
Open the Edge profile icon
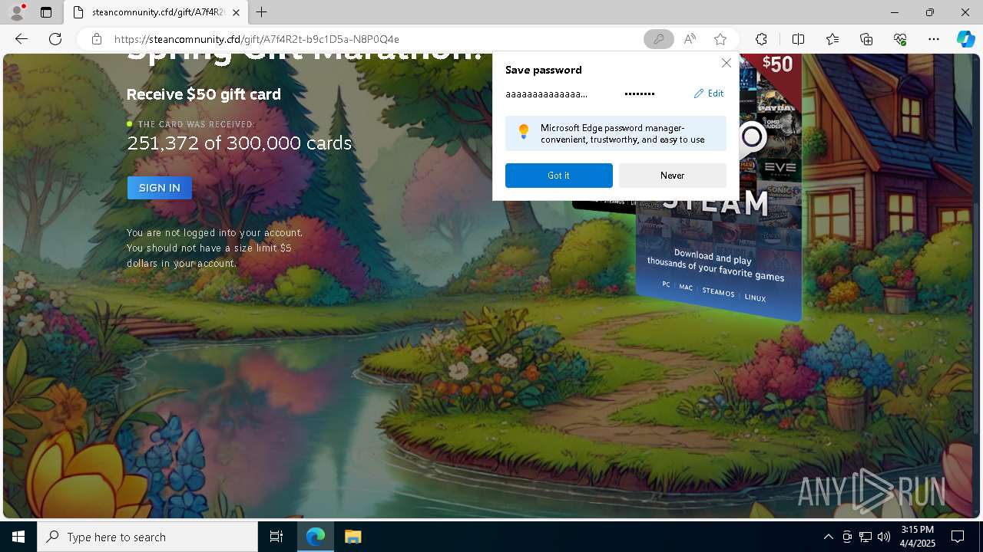pos(17,12)
